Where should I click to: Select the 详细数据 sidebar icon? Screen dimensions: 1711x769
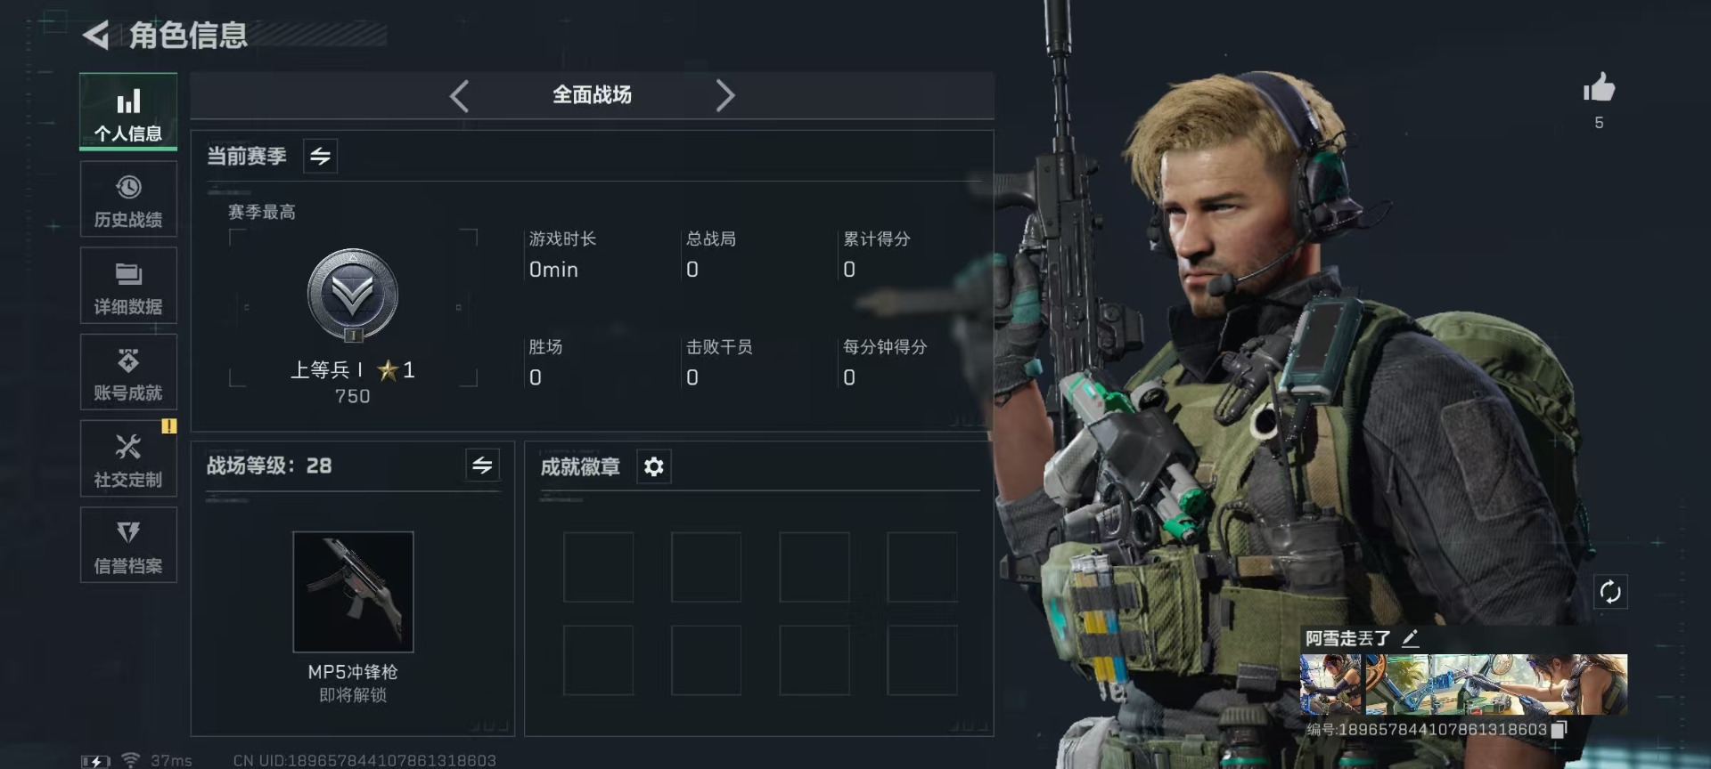coord(128,286)
